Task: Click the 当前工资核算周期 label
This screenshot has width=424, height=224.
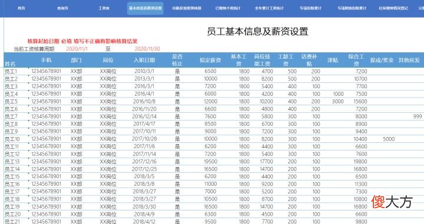Action: pos(34,49)
